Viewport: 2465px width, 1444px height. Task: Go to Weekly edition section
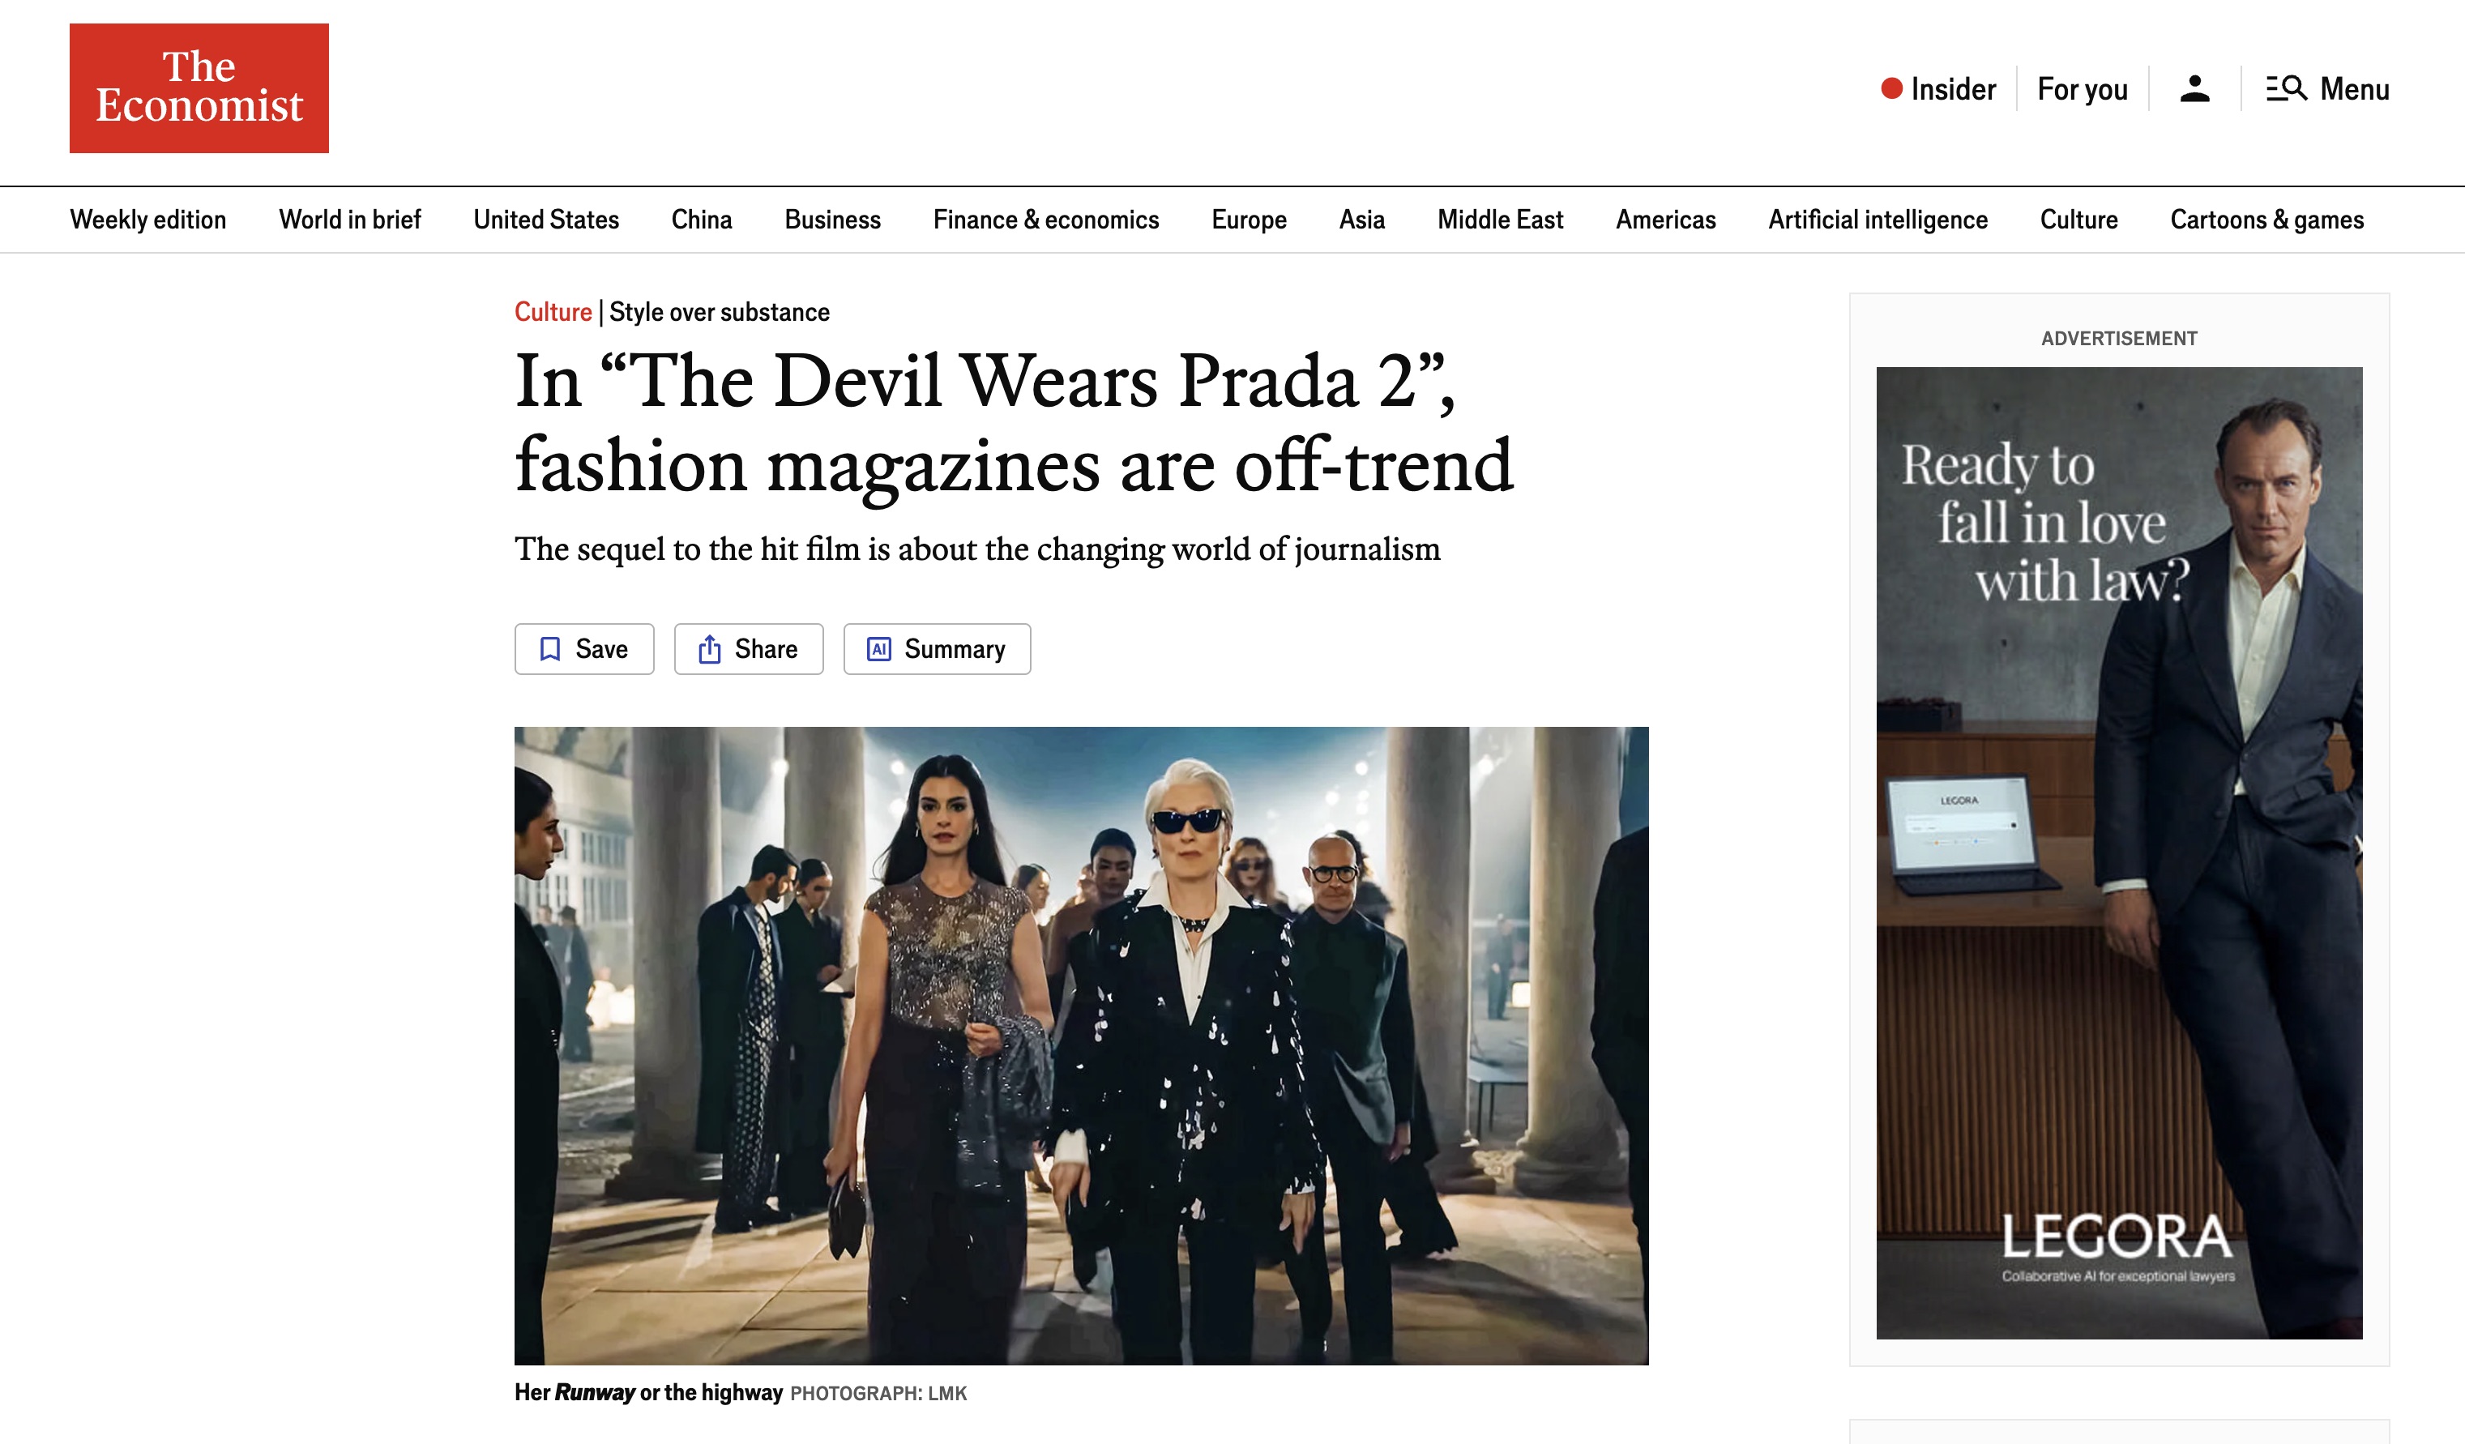click(x=147, y=220)
